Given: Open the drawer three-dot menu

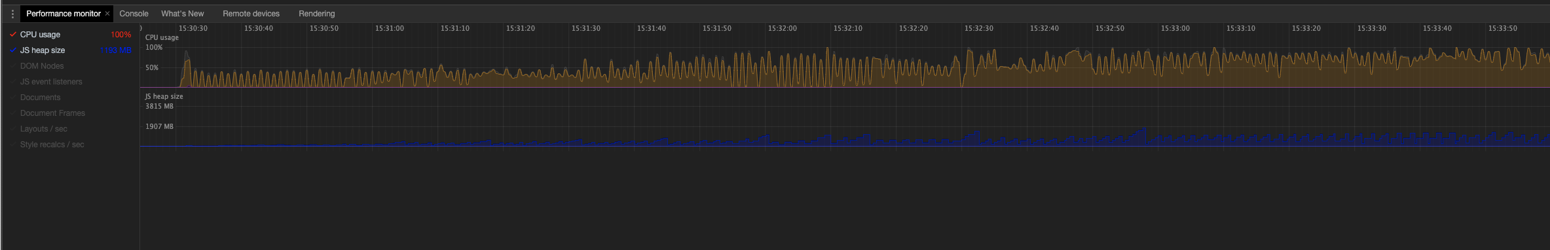Looking at the screenshot, I should pyautogui.click(x=12, y=14).
